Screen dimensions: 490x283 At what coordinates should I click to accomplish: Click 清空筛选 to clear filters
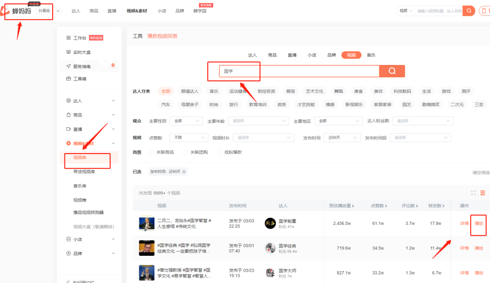point(481,173)
